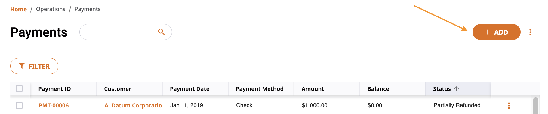Sort by Payment Date column
This screenshot has height=114, width=548.
pyautogui.click(x=189, y=89)
